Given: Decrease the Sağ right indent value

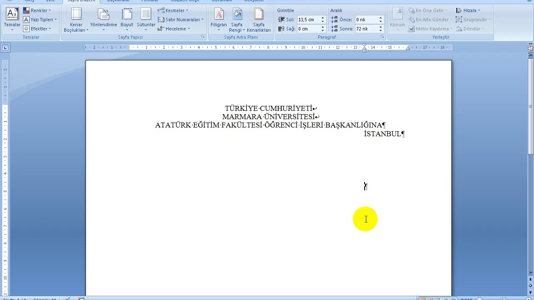Looking at the screenshot, I should point(322,31).
